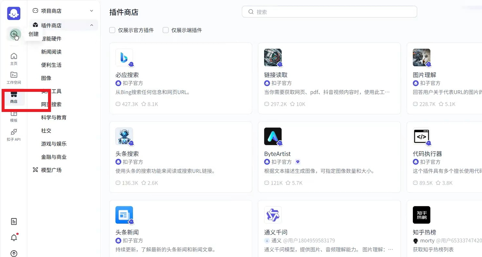Select 新闻阅读 category

click(x=51, y=52)
